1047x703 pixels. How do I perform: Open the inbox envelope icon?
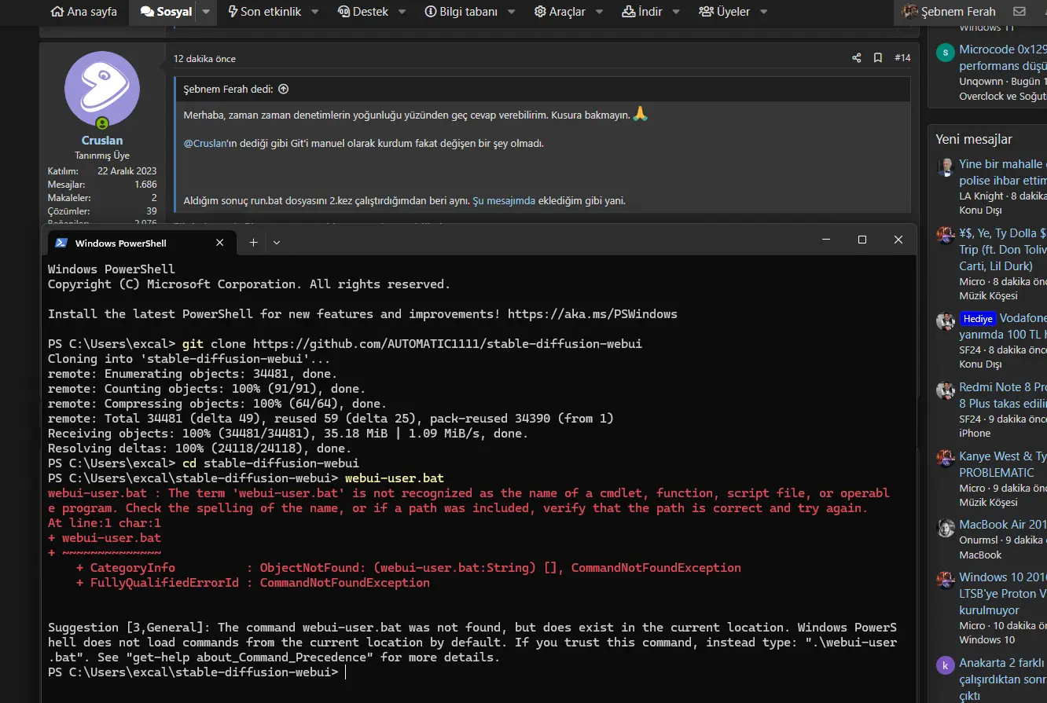[x=1019, y=12]
